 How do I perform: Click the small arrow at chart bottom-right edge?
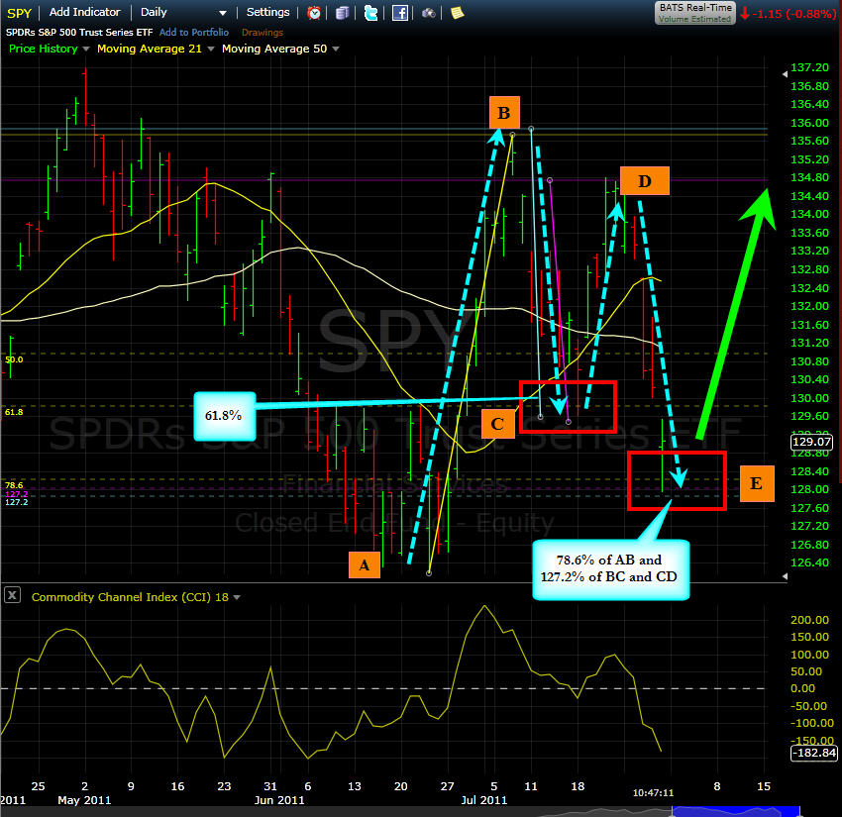pos(785,576)
